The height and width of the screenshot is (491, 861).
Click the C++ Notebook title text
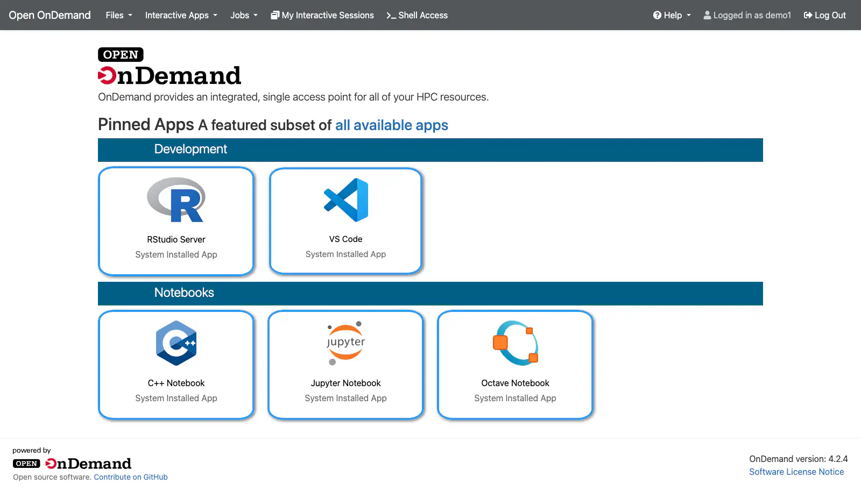point(176,383)
